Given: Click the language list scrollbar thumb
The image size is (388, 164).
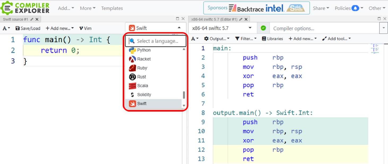Looking at the screenshot, I should [x=184, y=95].
